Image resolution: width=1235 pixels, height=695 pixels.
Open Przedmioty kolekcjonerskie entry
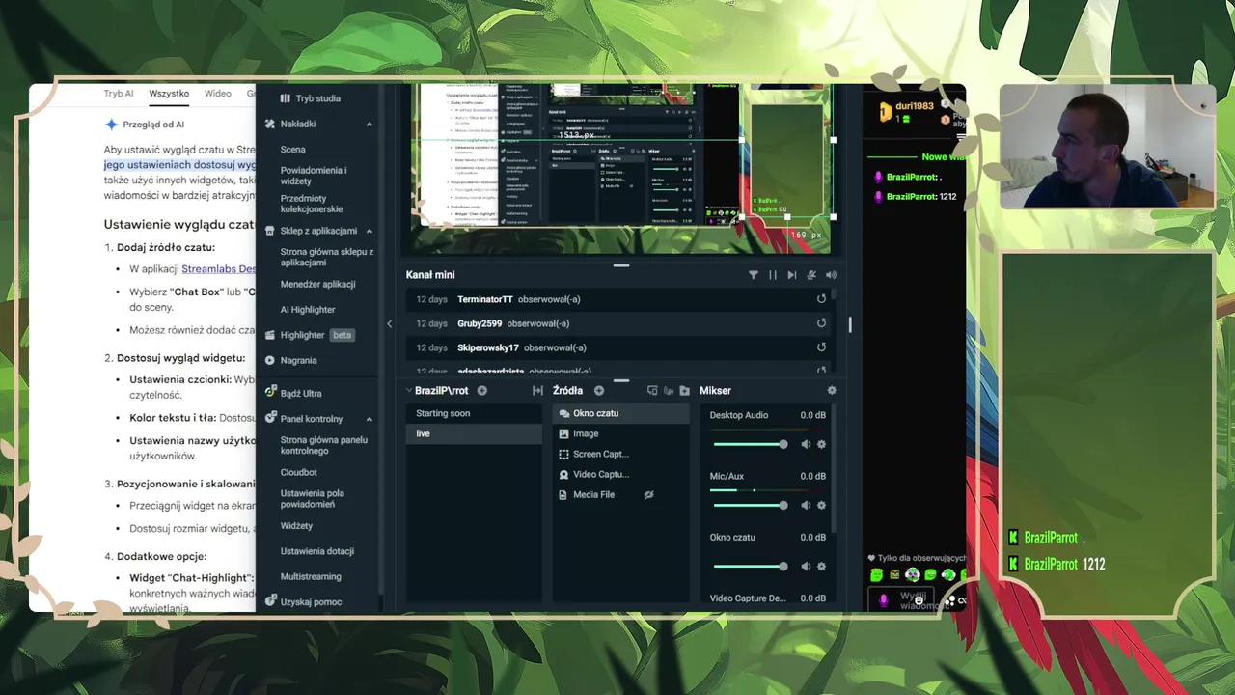pos(312,204)
